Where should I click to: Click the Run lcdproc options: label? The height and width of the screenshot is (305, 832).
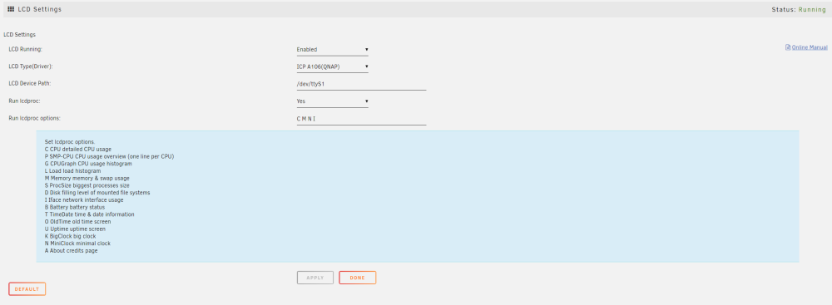click(x=34, y=118)
